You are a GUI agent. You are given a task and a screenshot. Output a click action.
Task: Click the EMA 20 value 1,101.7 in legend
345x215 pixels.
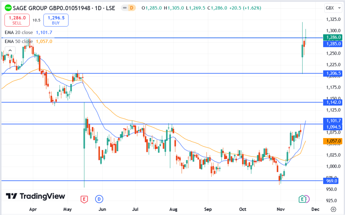(x=44, y=33)
